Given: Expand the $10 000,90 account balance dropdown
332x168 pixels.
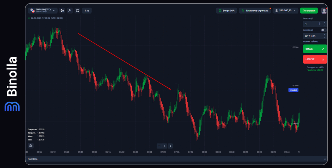Looking at the screenshot, I should coord(285,11).
